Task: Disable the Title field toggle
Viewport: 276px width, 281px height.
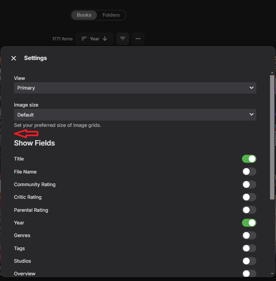Action: 249,159
